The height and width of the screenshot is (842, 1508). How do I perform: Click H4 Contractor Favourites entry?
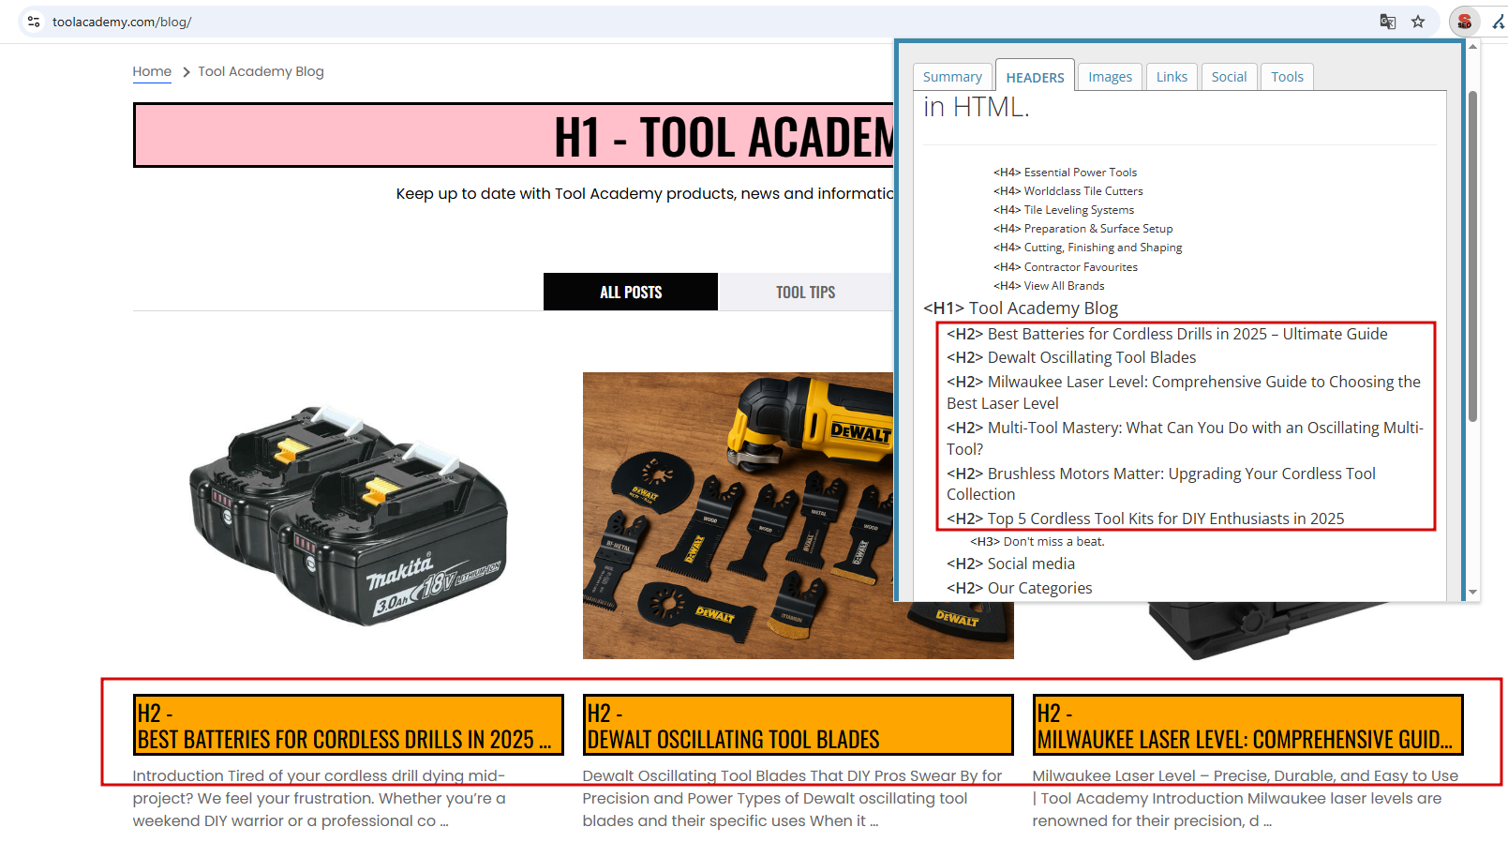(x=1066, y=267)
